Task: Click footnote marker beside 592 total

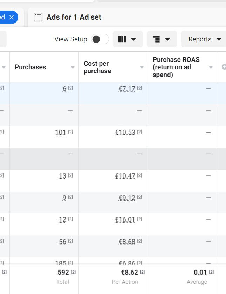Action: (x=73, y=272)
